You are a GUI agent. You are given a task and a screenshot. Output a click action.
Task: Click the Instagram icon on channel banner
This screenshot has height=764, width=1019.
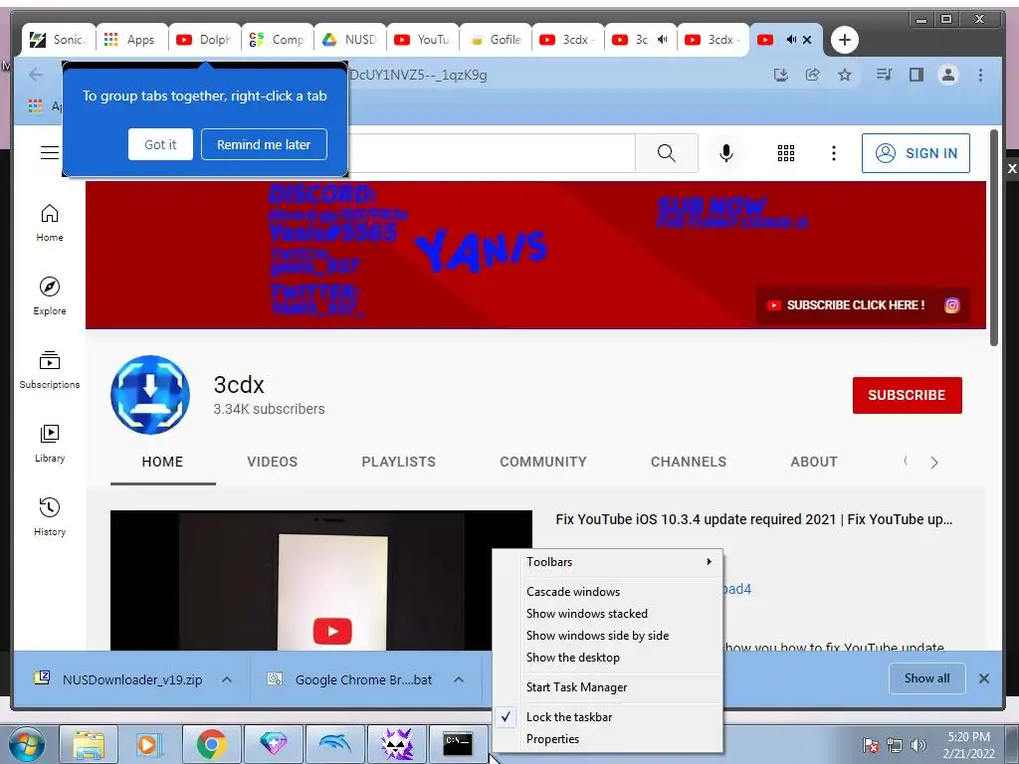click(x=952, y=305)
